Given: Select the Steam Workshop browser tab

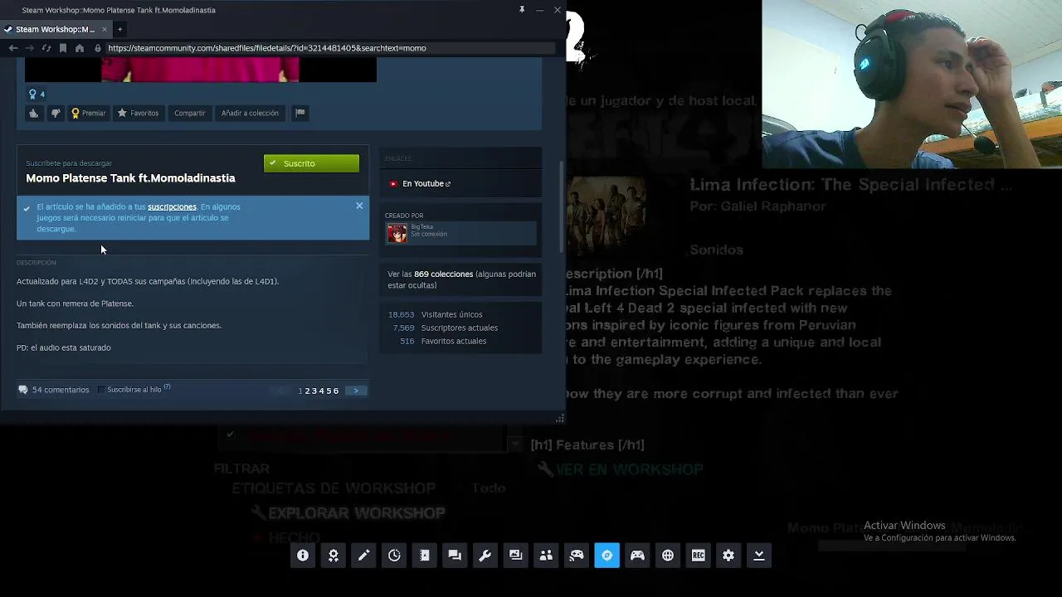Looking at the screenshot, I should tap(56, 29).
